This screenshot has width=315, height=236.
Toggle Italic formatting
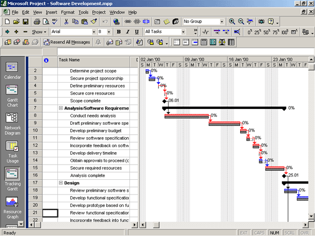(x=128, y=31)
